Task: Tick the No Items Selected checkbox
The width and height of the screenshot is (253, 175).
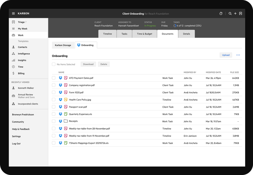Action: (53, 64)
